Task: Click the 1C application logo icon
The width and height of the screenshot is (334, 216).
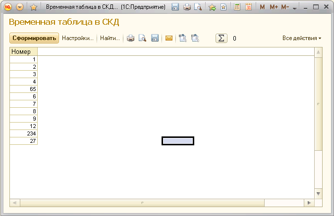Action: [8, 7]
